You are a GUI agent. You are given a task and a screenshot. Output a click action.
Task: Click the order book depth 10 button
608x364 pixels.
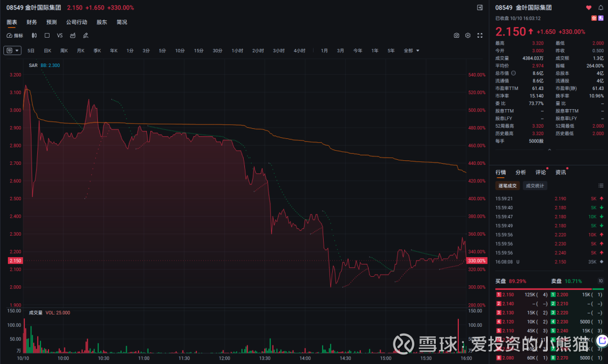600,281
